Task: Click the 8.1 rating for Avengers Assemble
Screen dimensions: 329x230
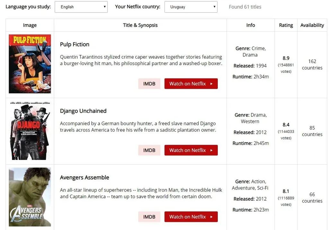Action: pos(286,191)
